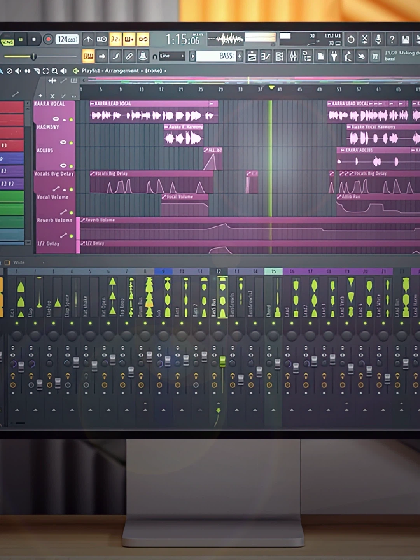Click the microphone recording icon
Screen dimensions: 420x560
click(x=378, y=39)
